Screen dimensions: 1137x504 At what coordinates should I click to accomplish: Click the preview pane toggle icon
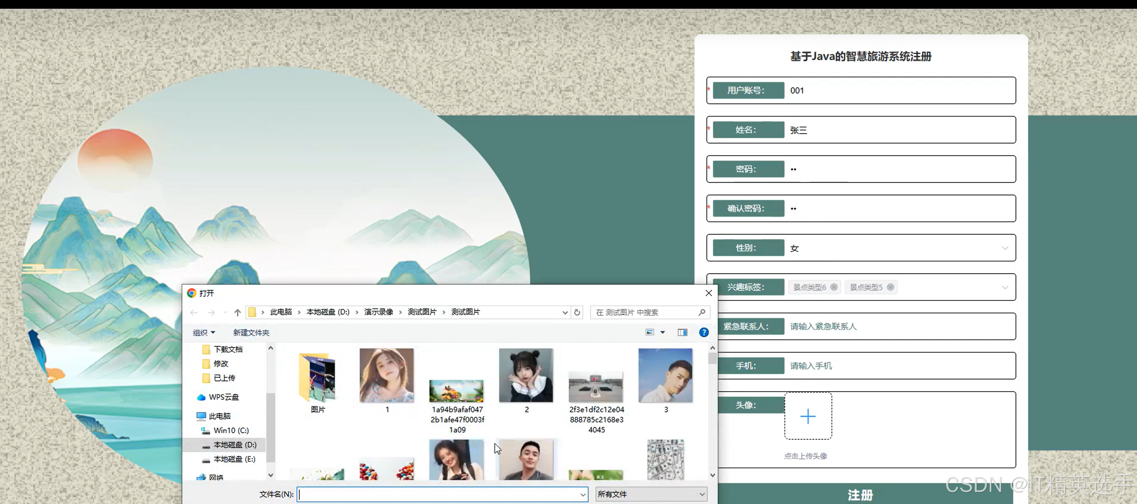(682, 332)
